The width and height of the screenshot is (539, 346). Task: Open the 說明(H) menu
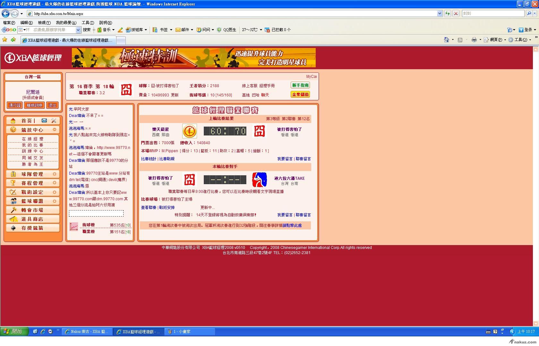(106, 23)
